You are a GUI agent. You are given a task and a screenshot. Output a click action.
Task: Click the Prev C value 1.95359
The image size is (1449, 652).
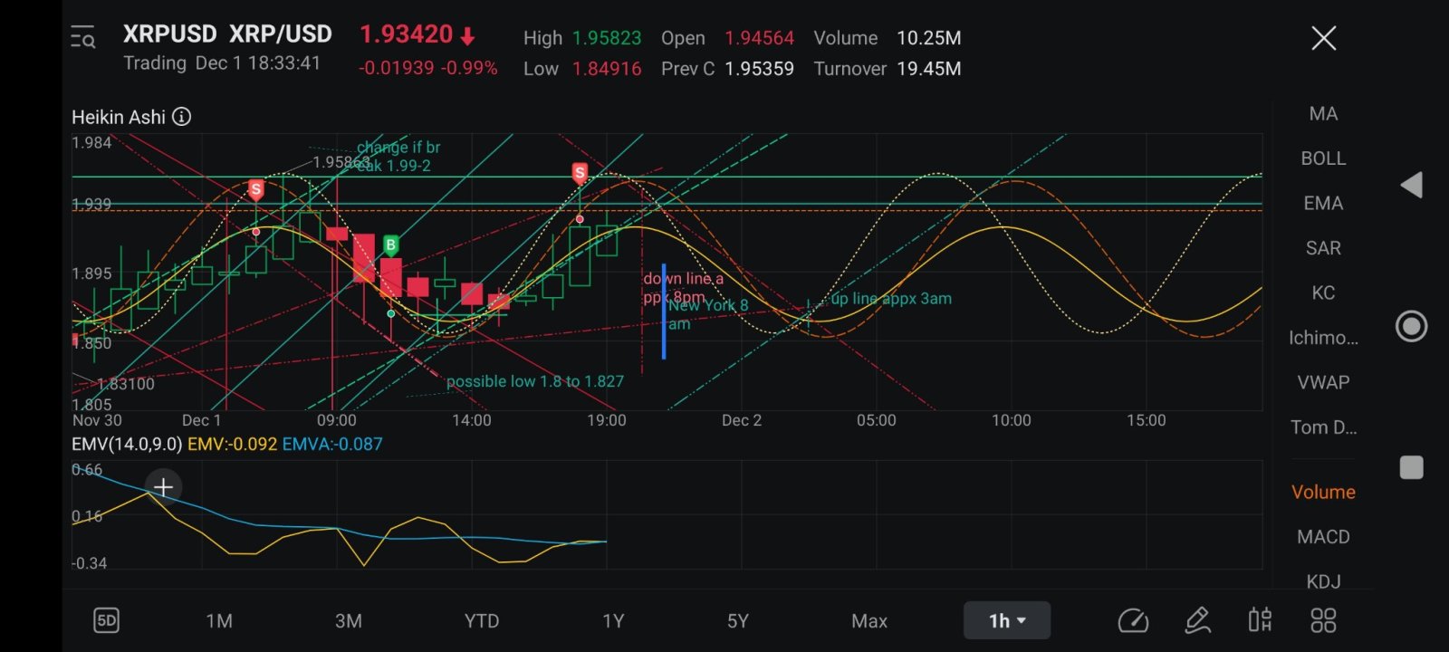(x=759, y=69)
